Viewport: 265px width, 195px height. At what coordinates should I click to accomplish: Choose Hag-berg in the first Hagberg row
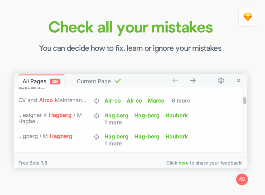pos(147,116)
